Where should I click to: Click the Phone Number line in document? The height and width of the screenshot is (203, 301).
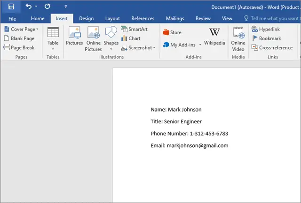coord(189,133)
